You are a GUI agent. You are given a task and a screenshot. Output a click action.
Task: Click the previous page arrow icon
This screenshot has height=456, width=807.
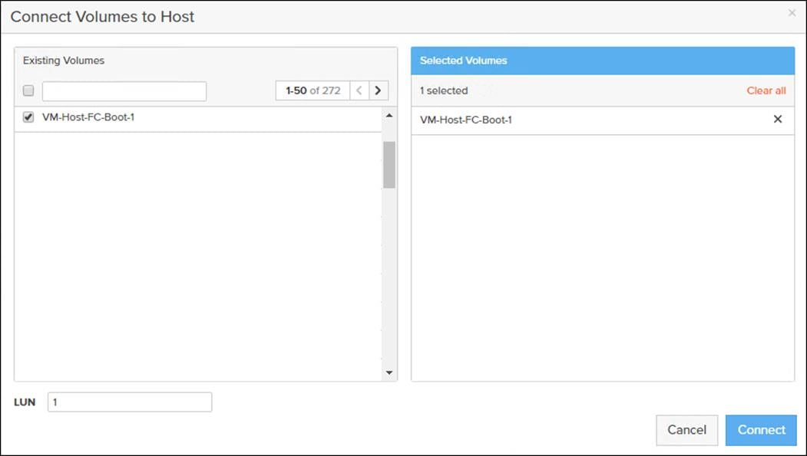pyautogui.click(x=359, y=90)
